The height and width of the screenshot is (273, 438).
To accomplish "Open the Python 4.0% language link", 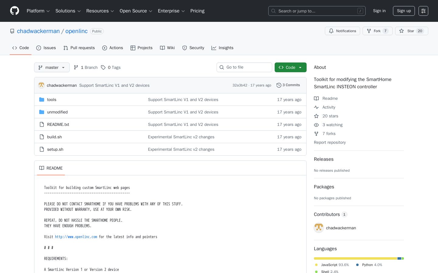I will tap(369, 265).
